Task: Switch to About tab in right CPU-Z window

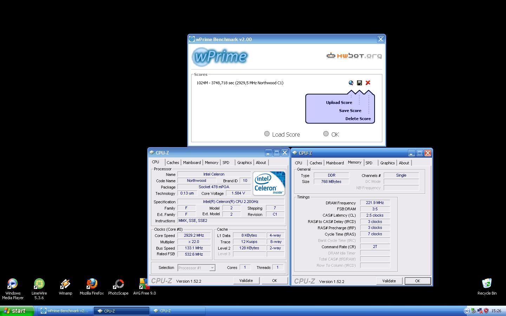Action: (404, 163)
